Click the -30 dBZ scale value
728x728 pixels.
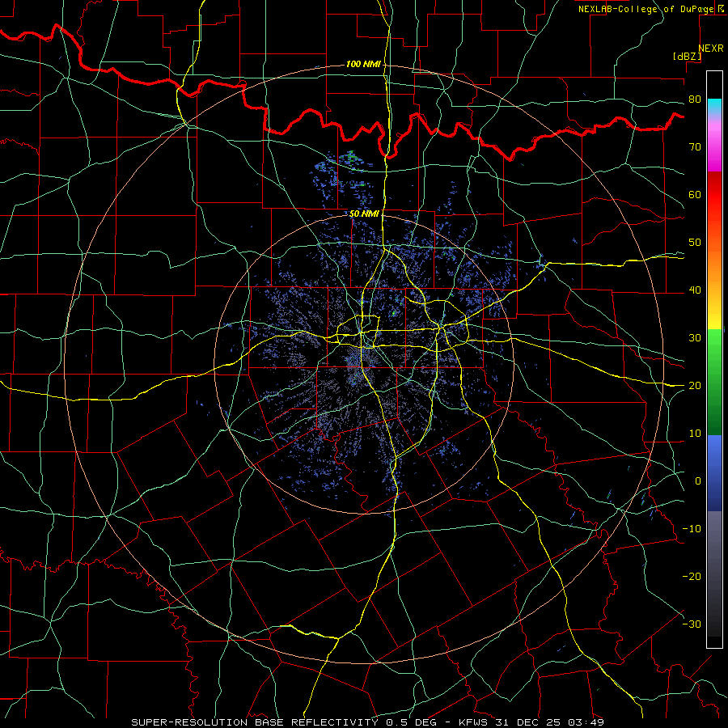(x=692, y=624)
